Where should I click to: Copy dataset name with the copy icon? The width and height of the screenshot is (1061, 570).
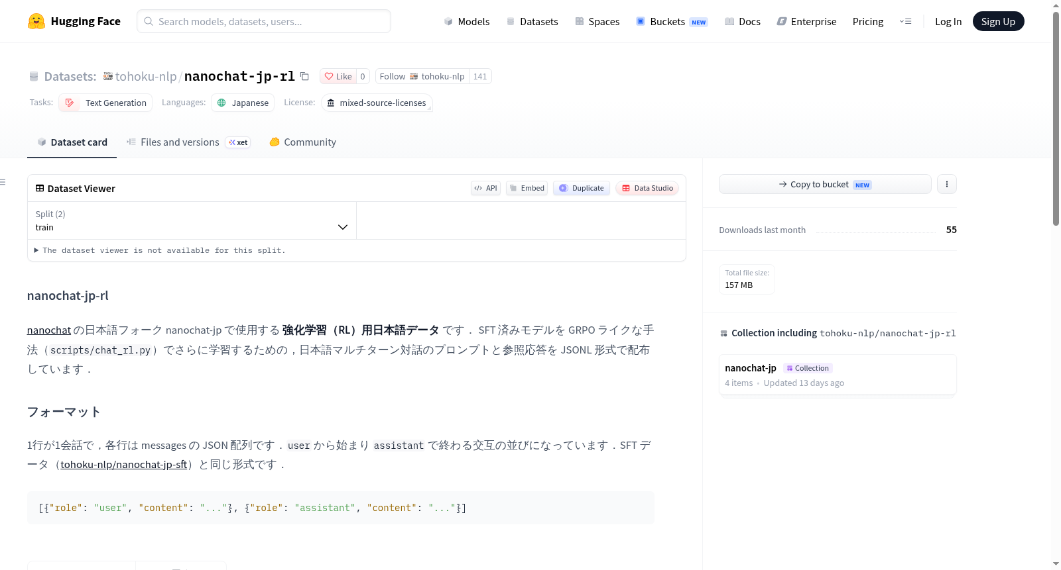tap(304, 76)
